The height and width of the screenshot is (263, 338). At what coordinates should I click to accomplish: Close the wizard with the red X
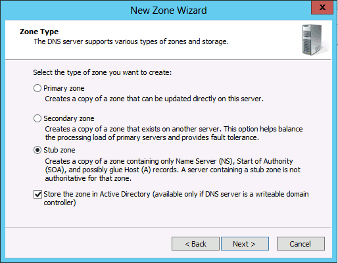click(x=322, y=7)
